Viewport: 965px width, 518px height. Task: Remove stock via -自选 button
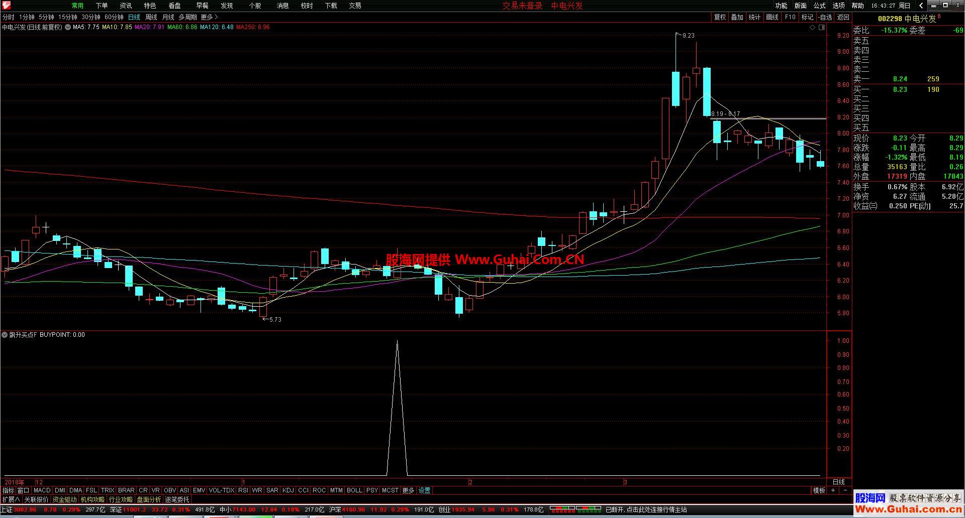click(825, 17)
